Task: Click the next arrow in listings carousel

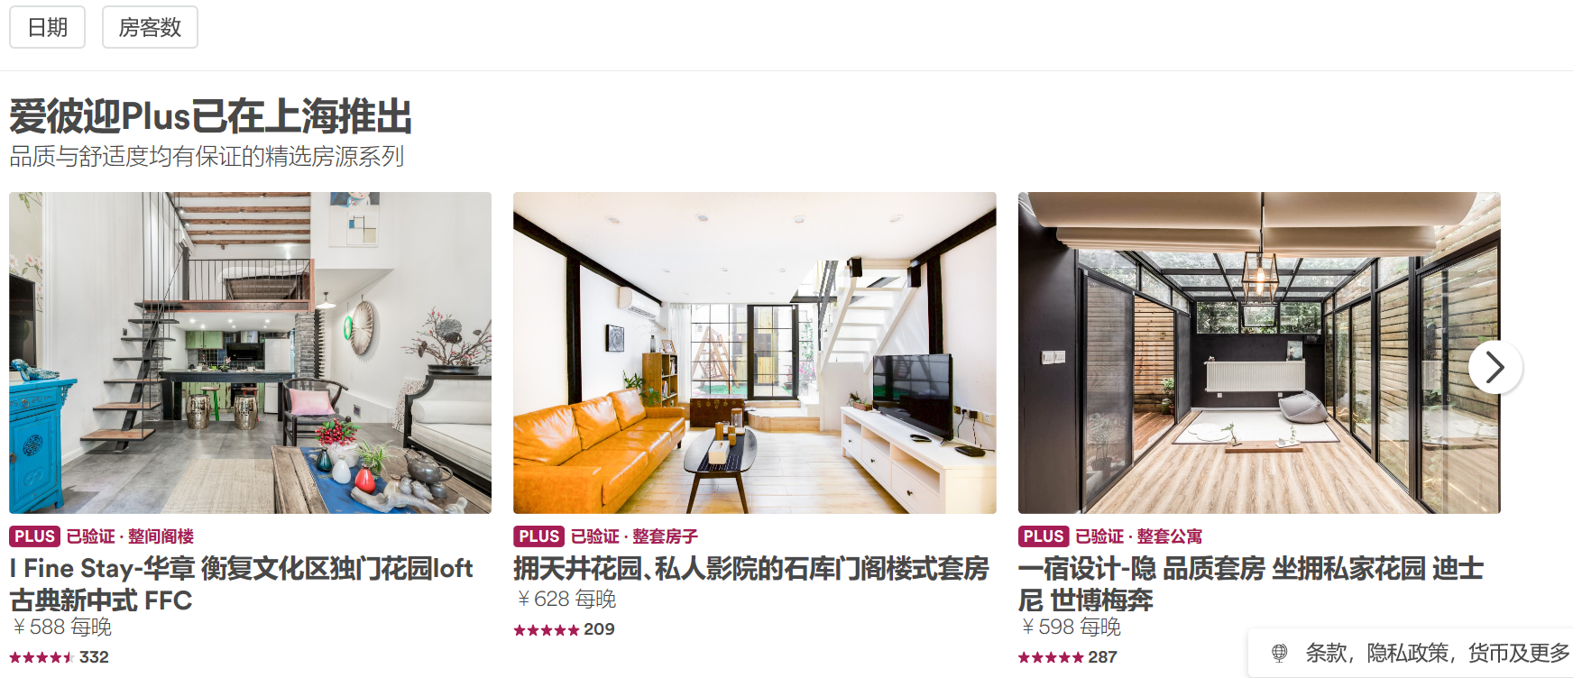Action: (x=1495, y=367)
